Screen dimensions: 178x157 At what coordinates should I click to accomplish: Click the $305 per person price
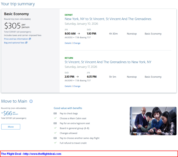pos(17,26)
